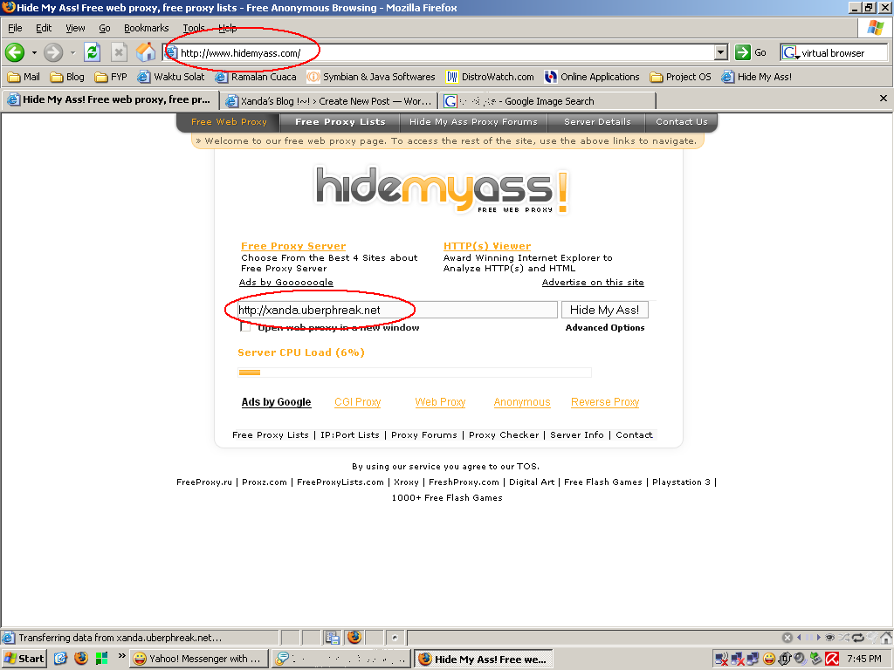Click the Web Proxy ad link
The width and height of the screenshot is (894, 670).
click(440, 402)
